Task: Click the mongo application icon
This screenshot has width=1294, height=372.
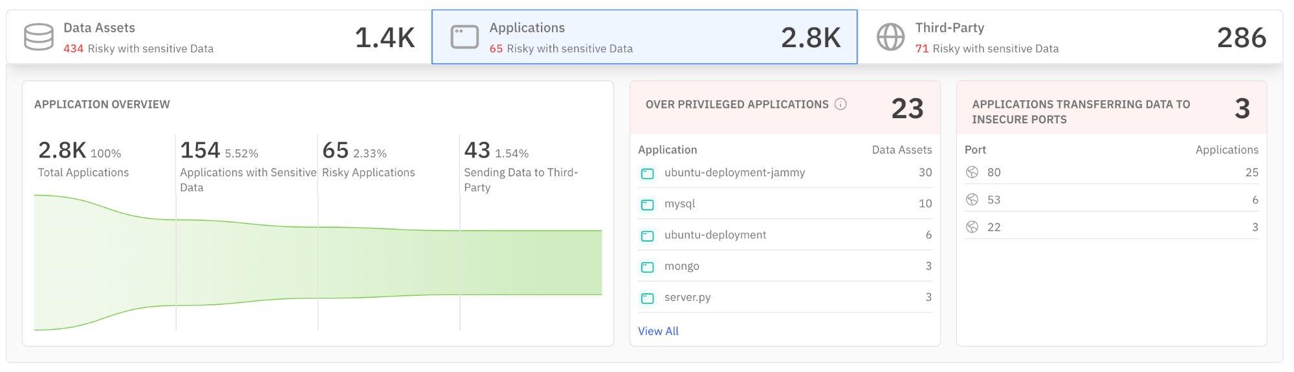Action: pos(647,267)
